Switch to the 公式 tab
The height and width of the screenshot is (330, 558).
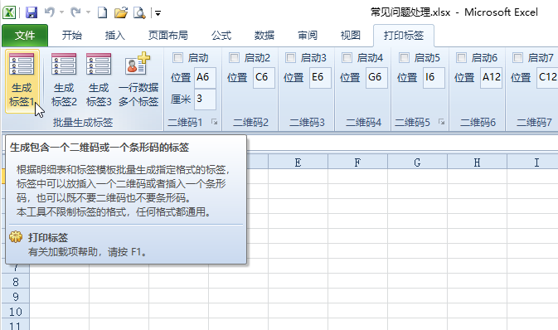(221, 36)
